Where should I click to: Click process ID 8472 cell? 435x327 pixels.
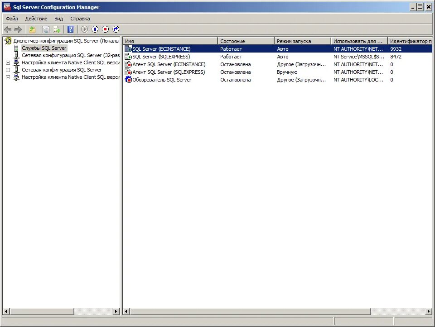pos(396,57)
